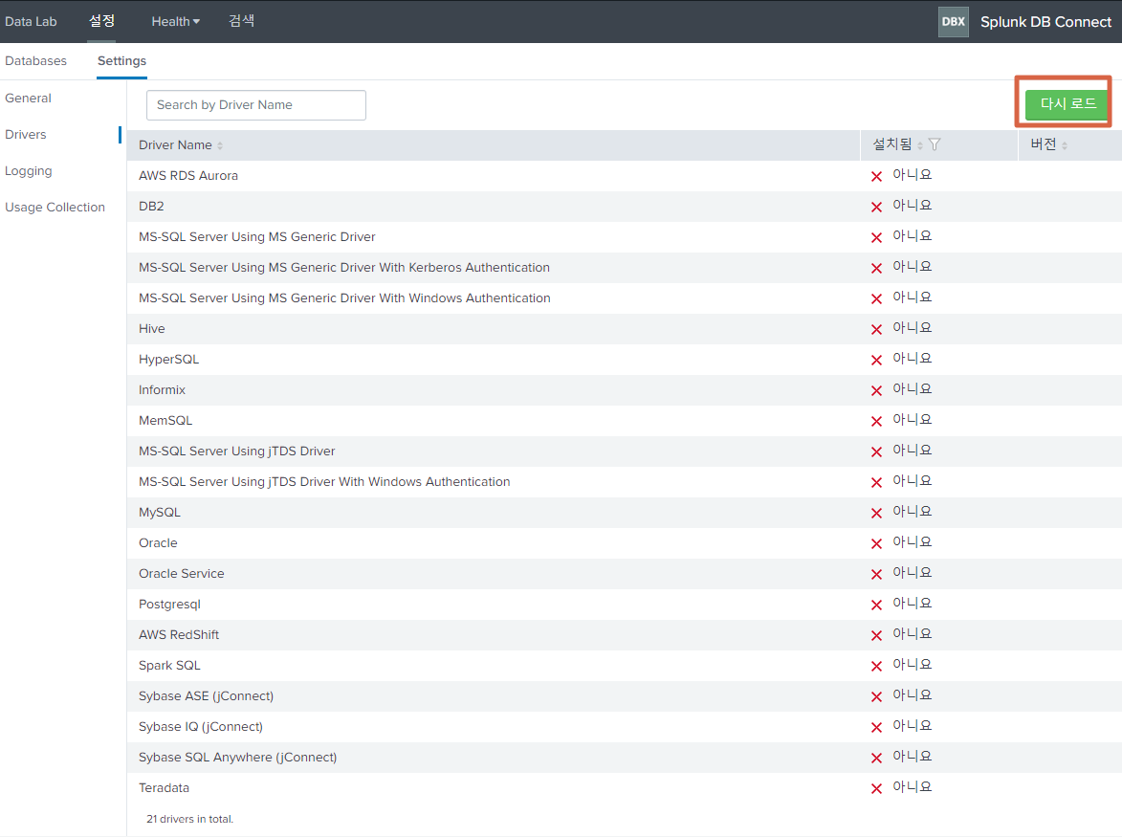Click the DBX logo icon
Screen dimensions: 1122x837
point(953,21)
